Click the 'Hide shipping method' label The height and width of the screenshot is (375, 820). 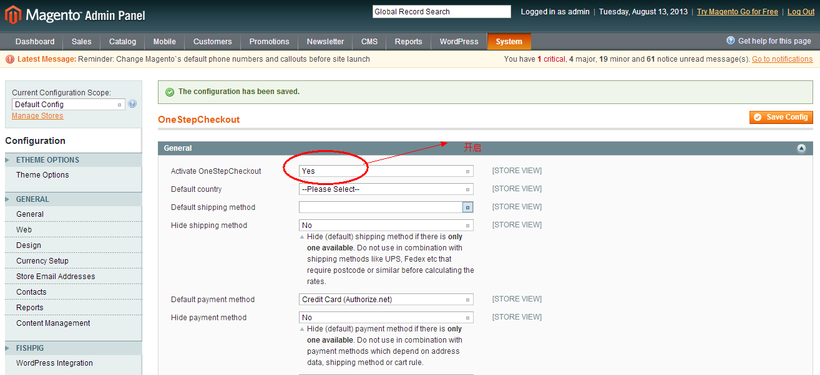[x=209, y=225]
